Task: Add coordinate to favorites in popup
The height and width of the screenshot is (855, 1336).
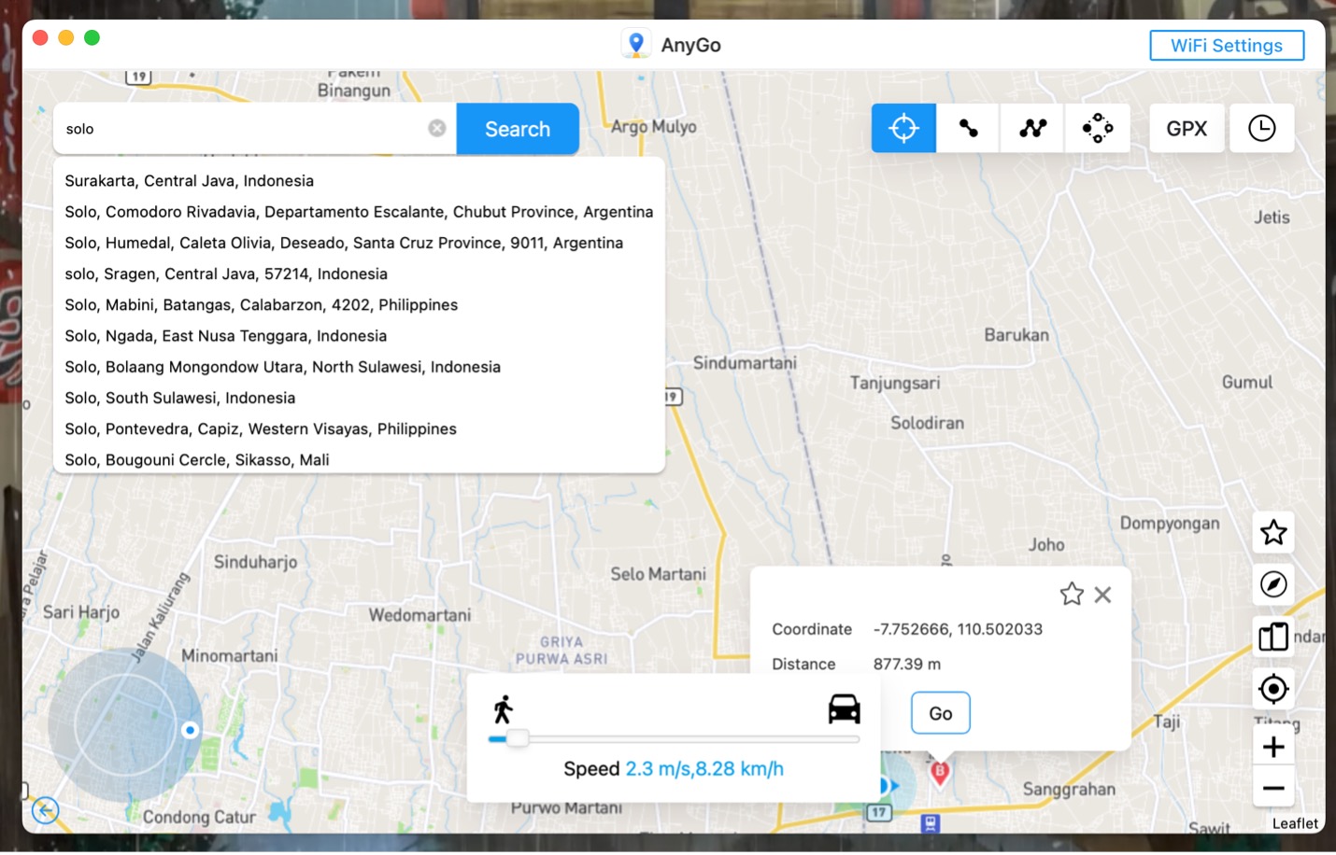Action: click(x=1072, y=595)
